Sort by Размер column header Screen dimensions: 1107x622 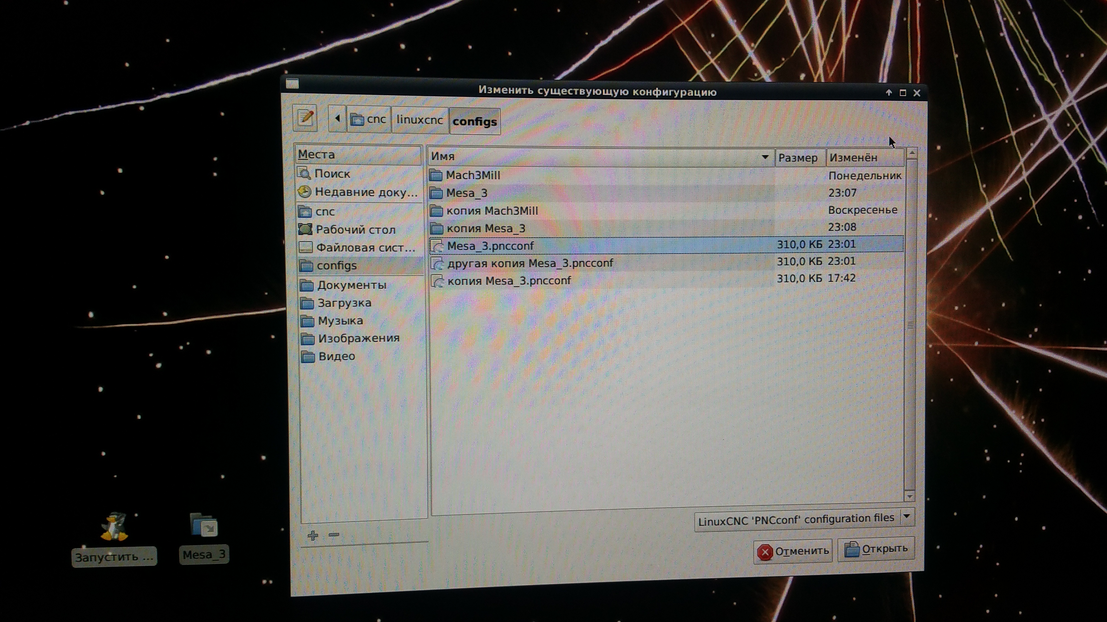798,158
